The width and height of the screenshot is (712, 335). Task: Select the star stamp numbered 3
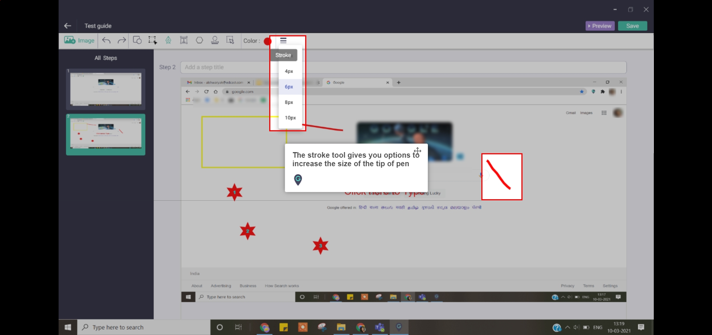320,246
